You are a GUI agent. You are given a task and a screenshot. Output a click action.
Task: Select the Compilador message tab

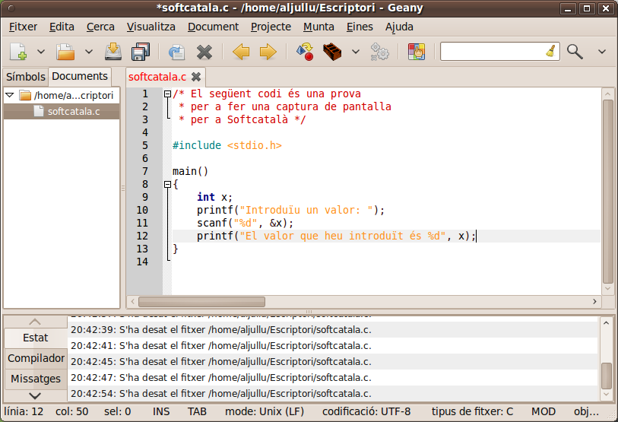(x=36, y=358)
